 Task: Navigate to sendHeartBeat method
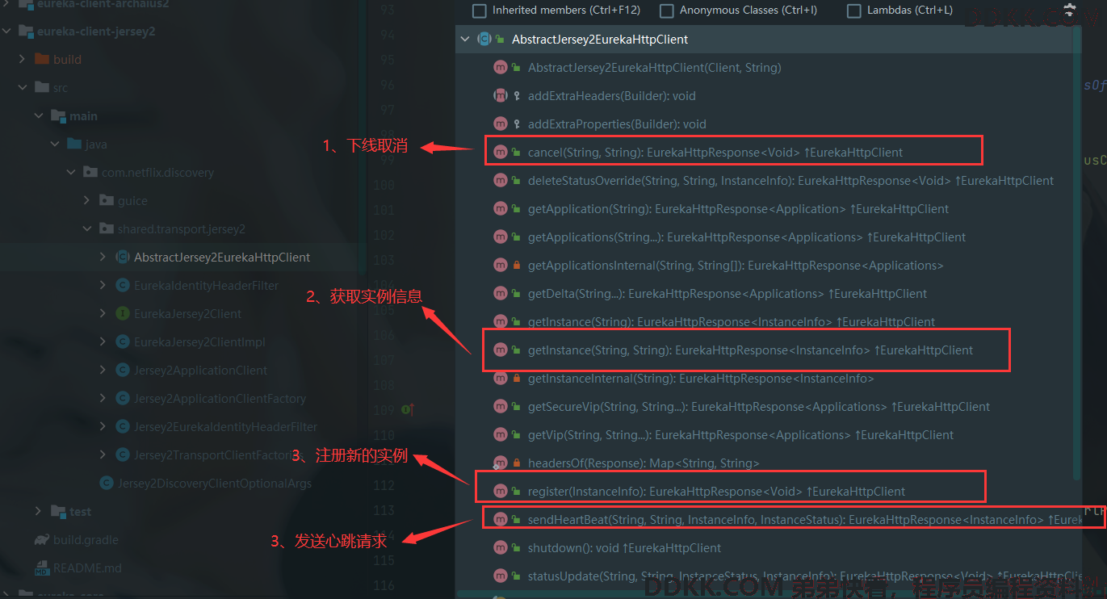[x=805, y=520]
